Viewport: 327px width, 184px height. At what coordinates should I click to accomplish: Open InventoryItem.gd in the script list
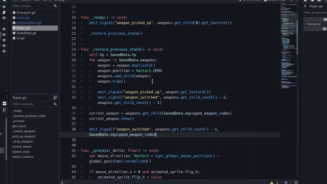coord(29,22)
